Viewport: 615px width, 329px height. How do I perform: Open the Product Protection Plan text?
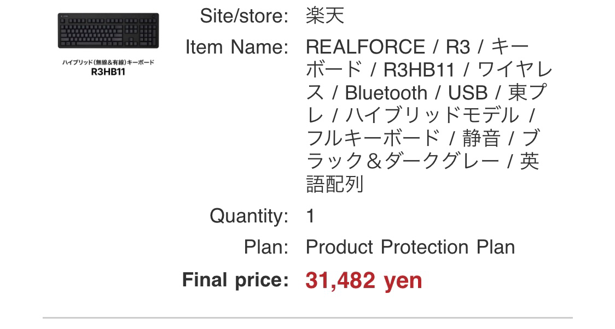tap(410, 247)
